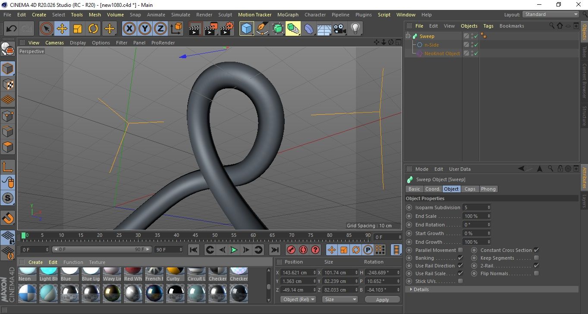Activate the Scale tool
Screen dimensions: 588x314
click(78, 29)
